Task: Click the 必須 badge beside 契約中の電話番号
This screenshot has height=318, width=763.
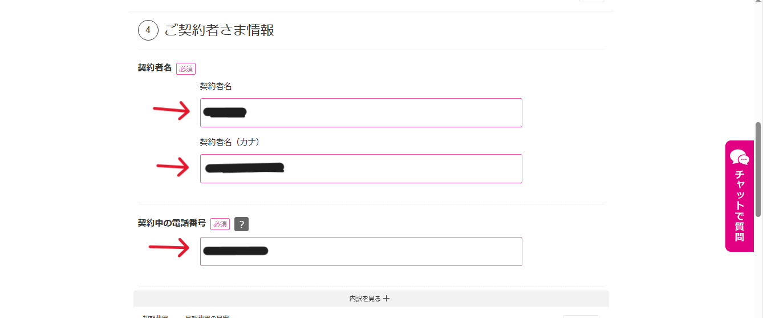Action: point(220,224)
